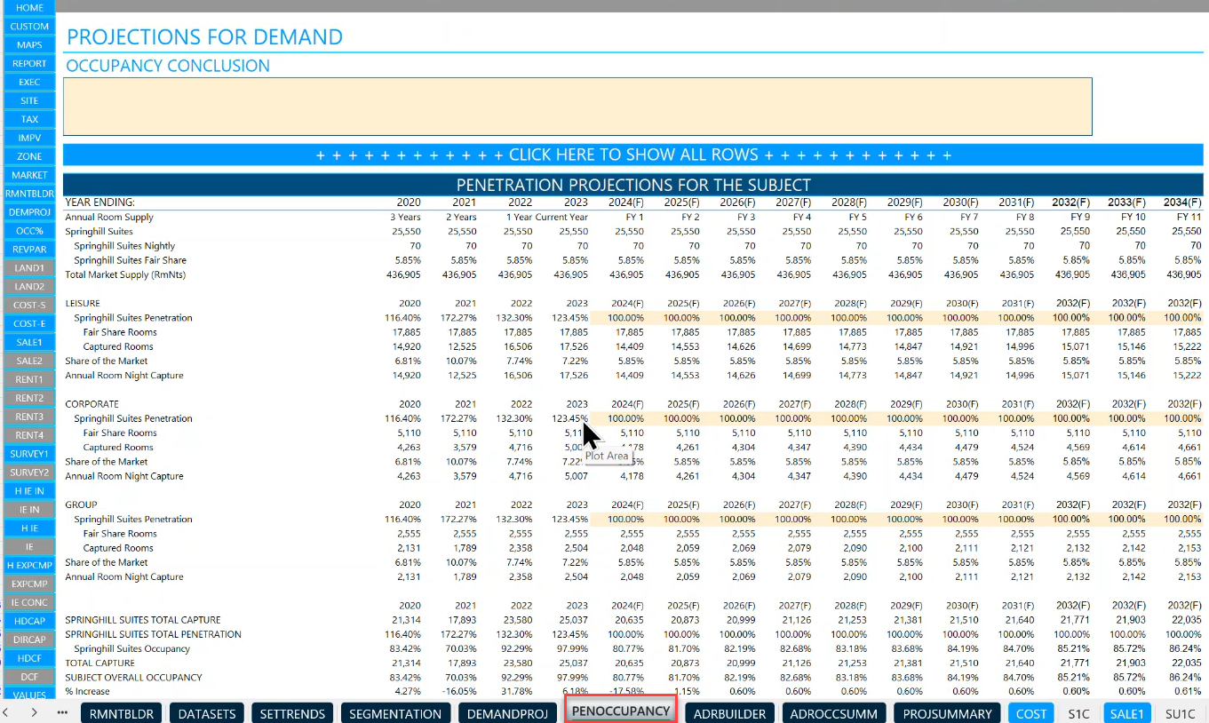The image size is (1209, 723).
Task: Select RENT2 in the sidebar
Action: coord(29,398)
